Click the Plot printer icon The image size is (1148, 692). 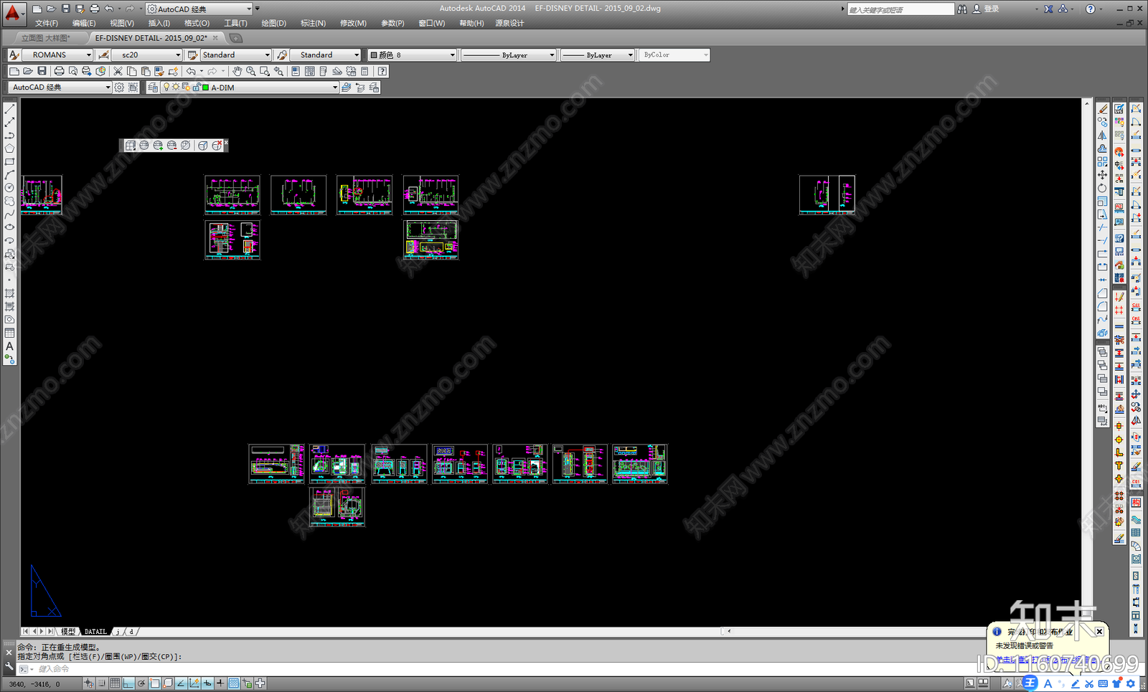59,71
